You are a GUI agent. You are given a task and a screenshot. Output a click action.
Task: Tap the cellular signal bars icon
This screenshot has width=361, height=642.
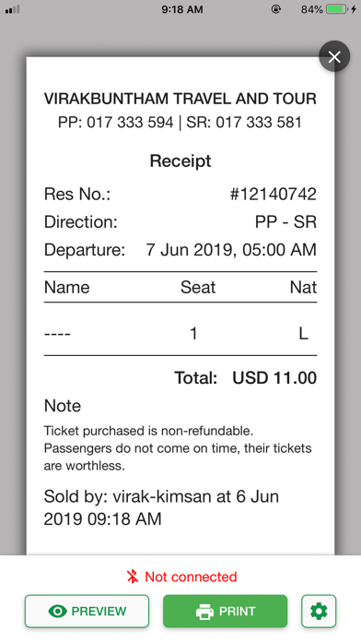click(12, 9)
